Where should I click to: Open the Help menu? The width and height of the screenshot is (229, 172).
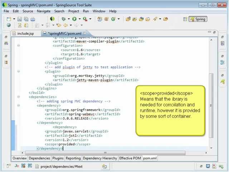[x=113, y=11]
